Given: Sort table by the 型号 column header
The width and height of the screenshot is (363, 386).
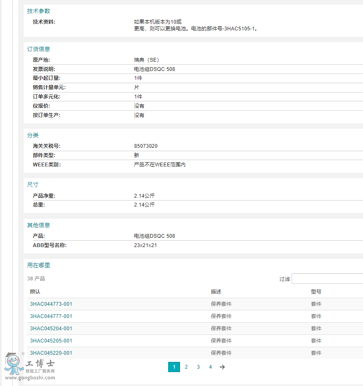Looking at the screenshot, I should tap(316, 292).
